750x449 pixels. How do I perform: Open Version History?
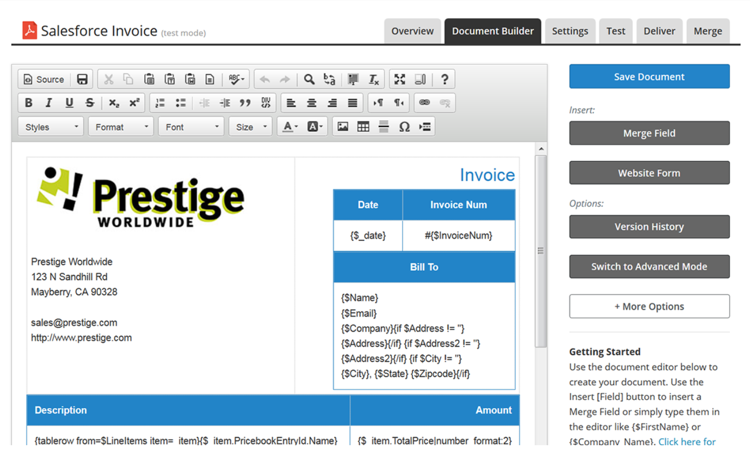[649, 227]
